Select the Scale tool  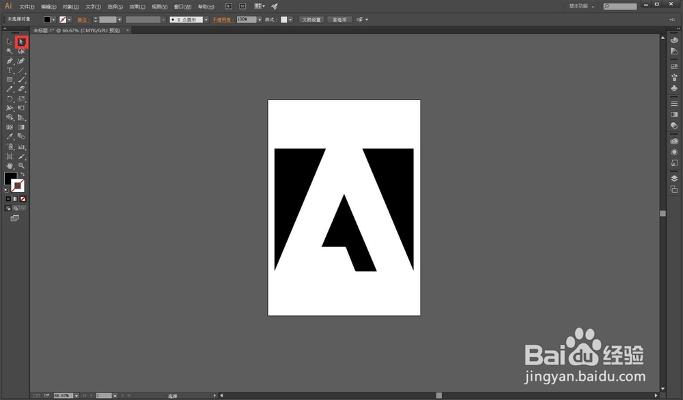click(x=21, y=98)
